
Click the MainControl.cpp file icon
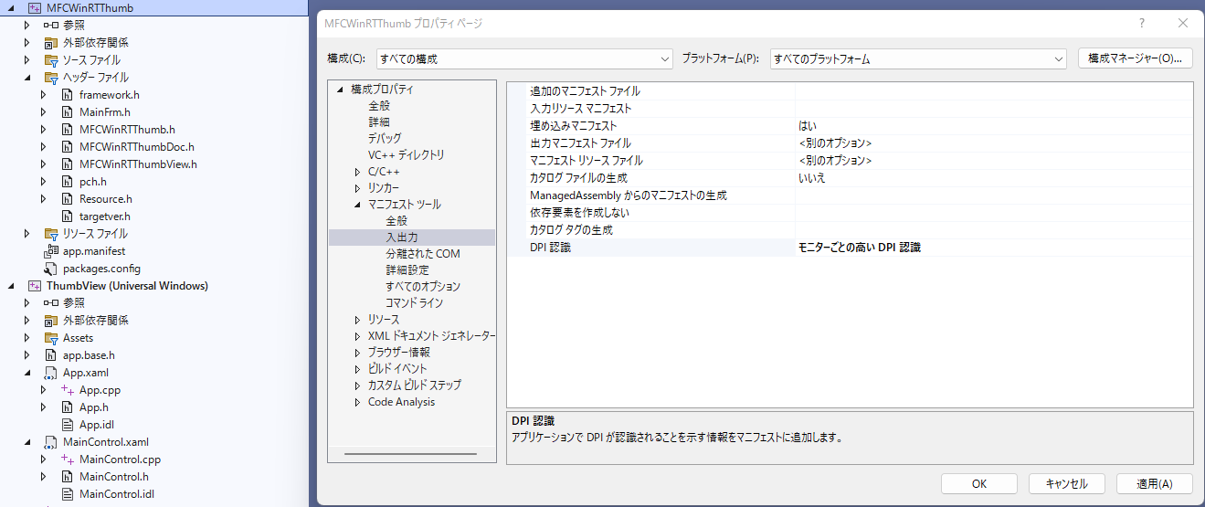tap(68, 459)
